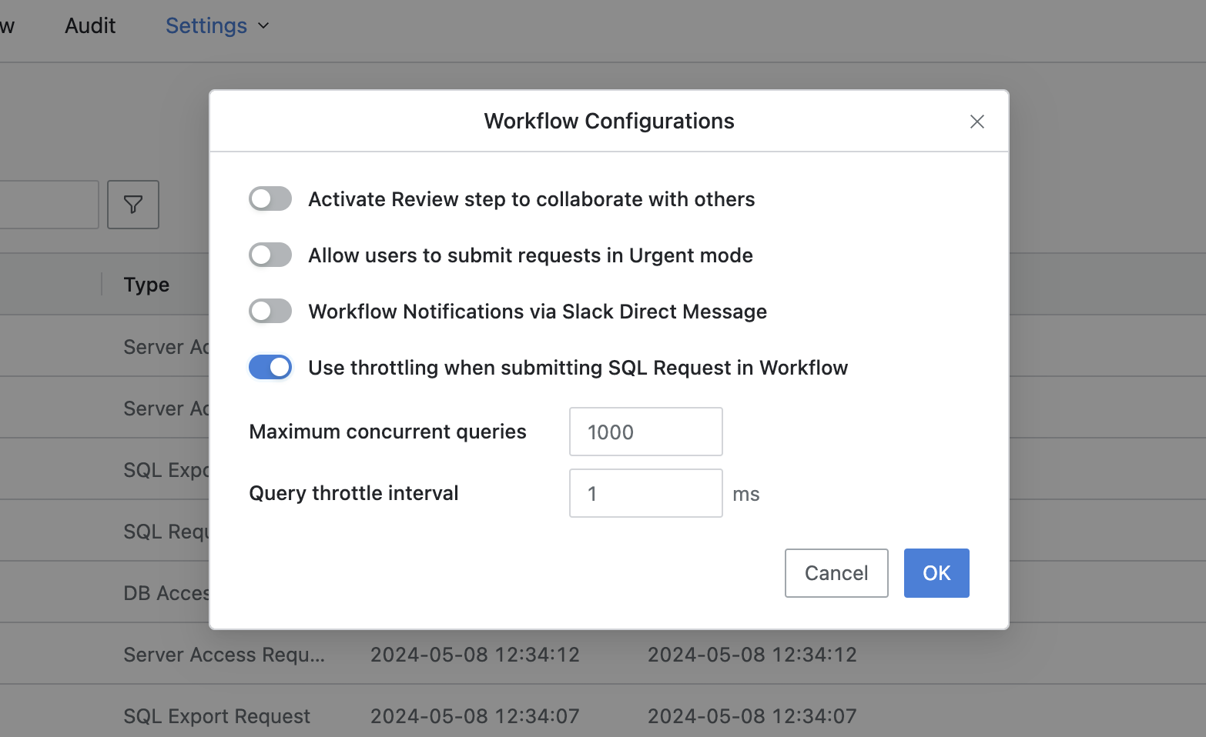Close the Workflow Configurations dialog with X
Image resolution: width=1206 pixels, height=737 pixels.
[x=977, y=122]
